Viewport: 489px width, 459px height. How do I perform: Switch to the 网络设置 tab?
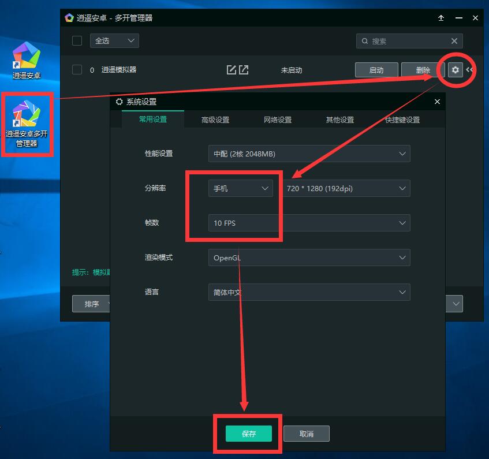pyautogui.click(x=278, y=120)
